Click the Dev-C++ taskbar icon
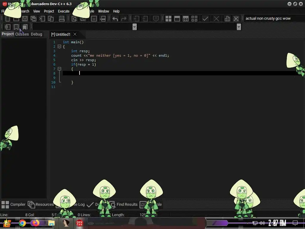 point(79,223)
